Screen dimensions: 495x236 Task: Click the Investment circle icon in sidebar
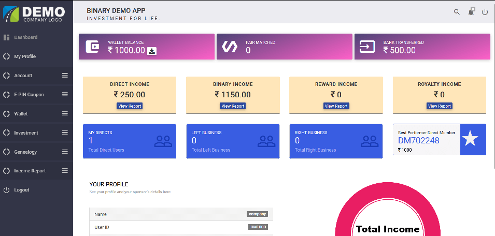click(6, 132)
